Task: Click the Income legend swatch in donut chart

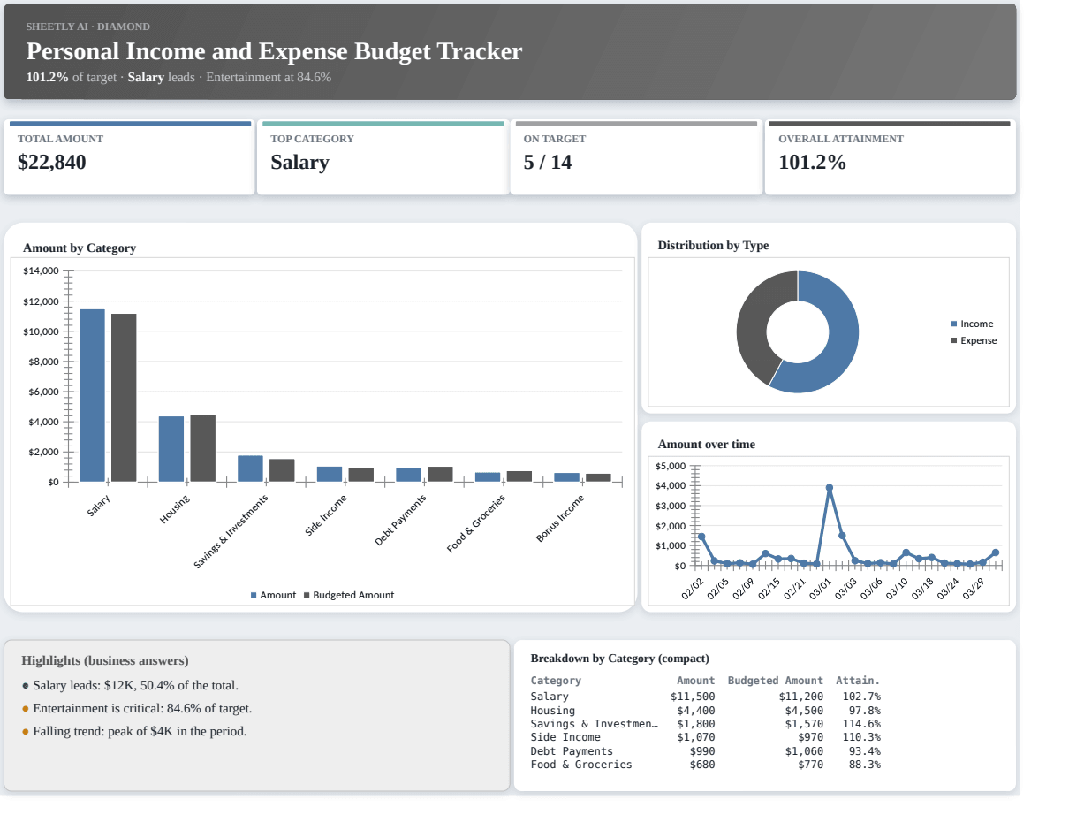Action: pyautogui.click(x=954, y=324)
